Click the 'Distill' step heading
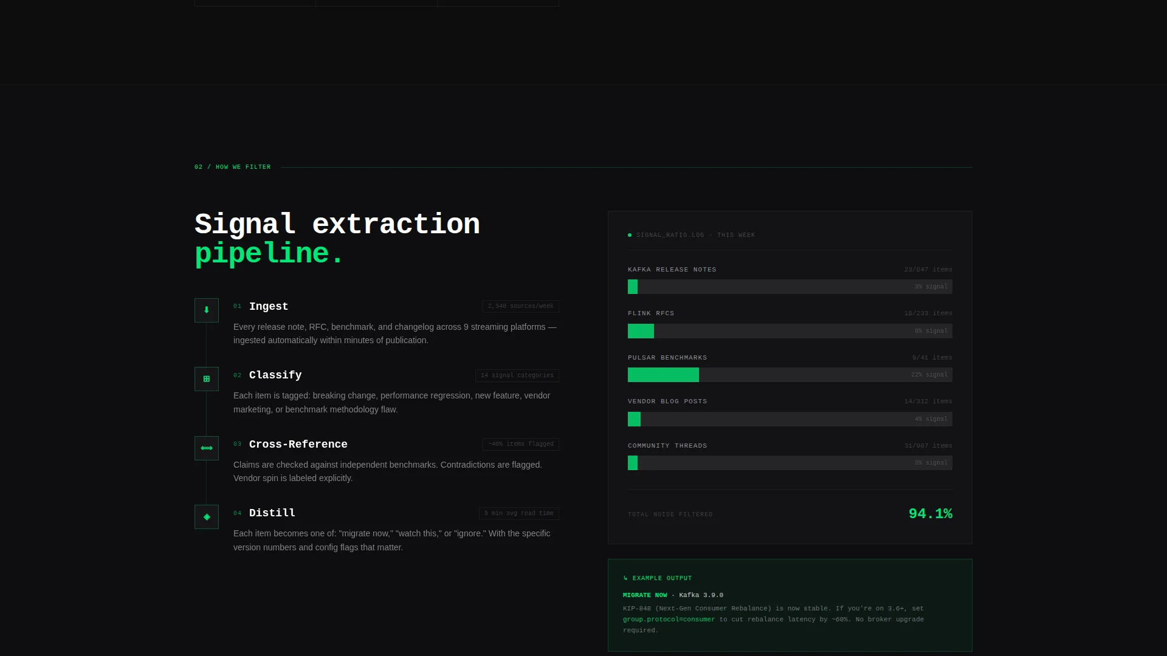The width and height of the screenshot is (1167, 656). pos(272,513)
